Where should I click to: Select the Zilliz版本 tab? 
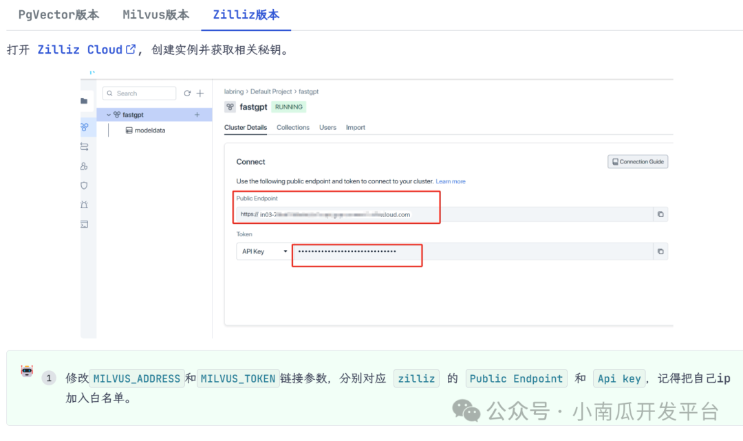246,15
